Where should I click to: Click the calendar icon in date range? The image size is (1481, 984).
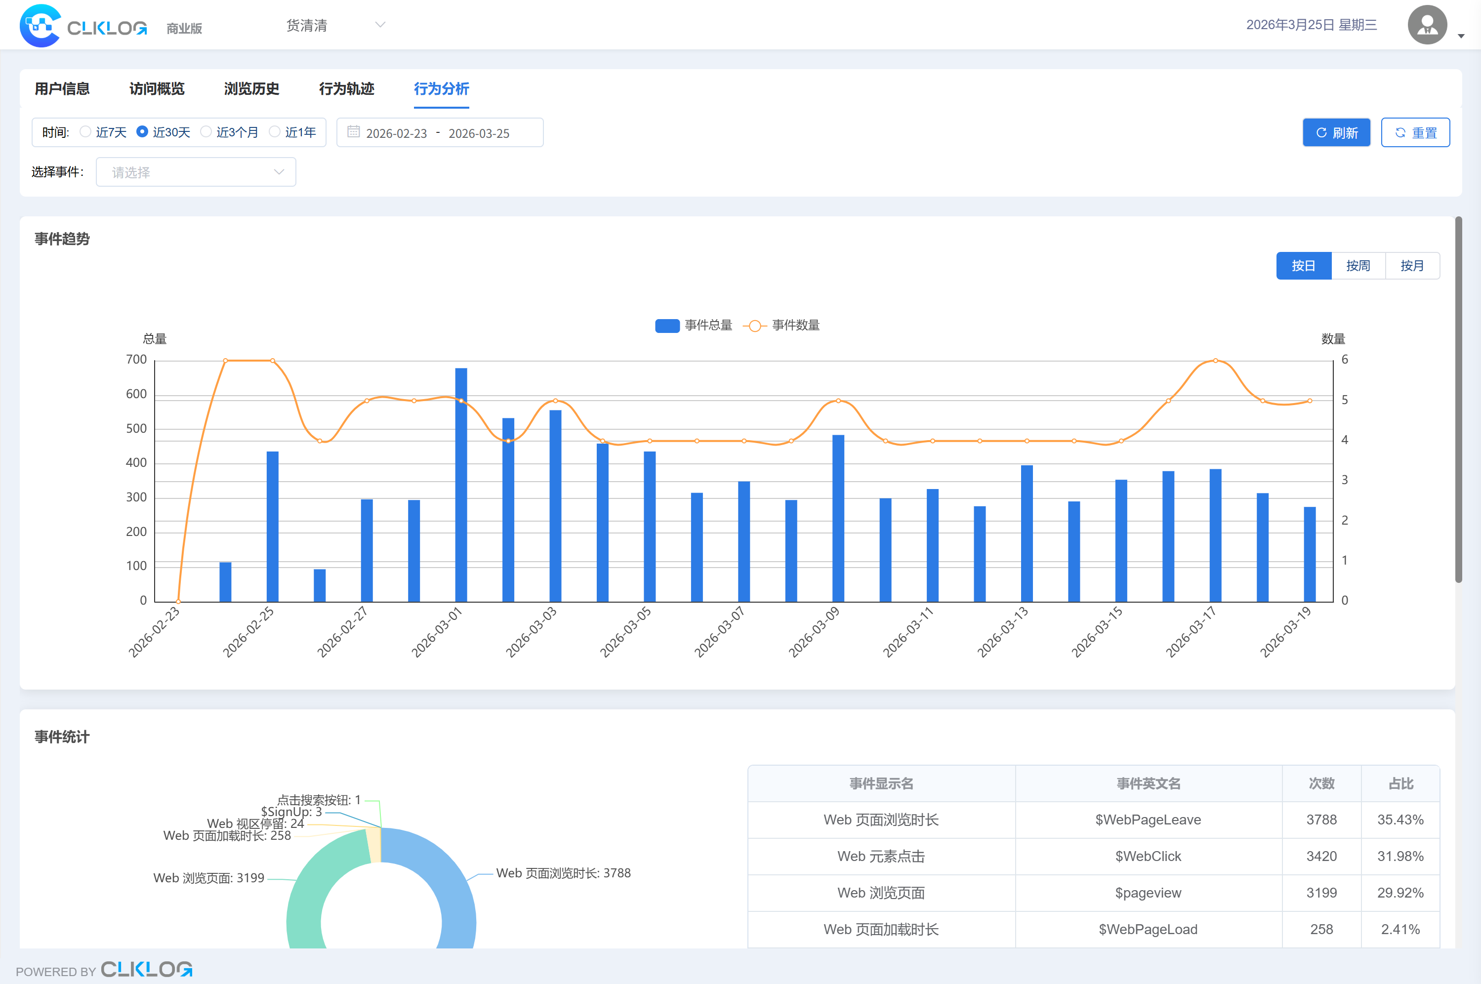353,132
